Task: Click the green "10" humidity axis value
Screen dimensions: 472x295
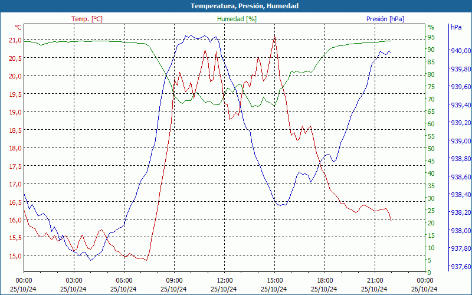Action: coord(431,248)
